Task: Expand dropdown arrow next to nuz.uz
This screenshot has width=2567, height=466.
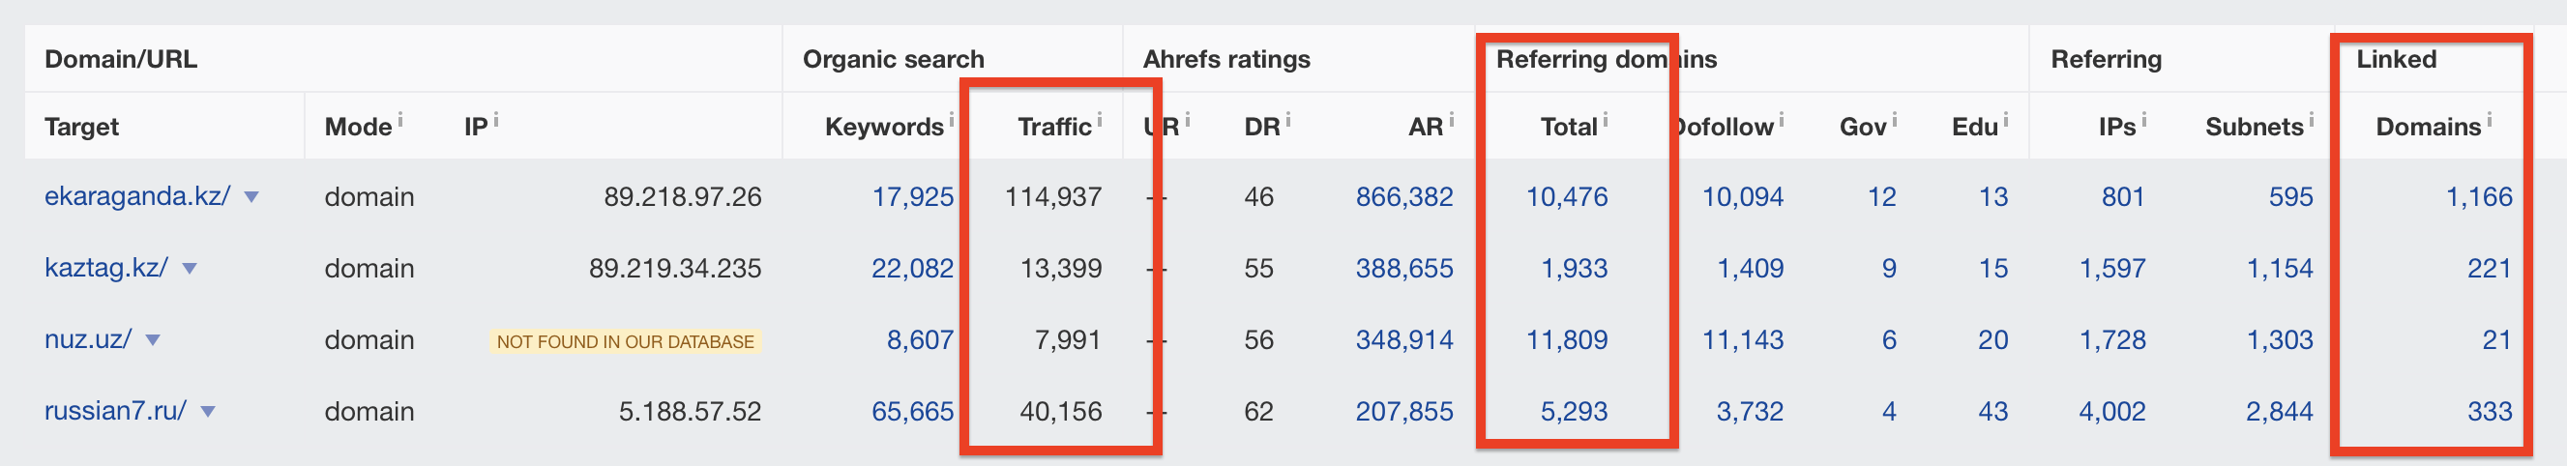Action: click(153, 340)
